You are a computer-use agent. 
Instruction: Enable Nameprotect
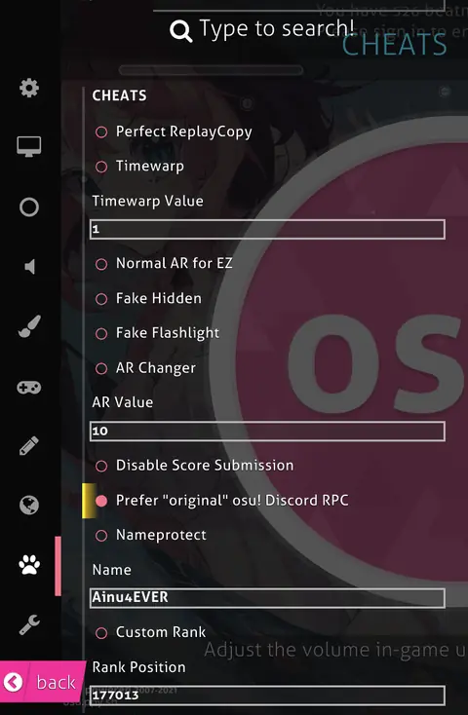click(x=151, y=535)
